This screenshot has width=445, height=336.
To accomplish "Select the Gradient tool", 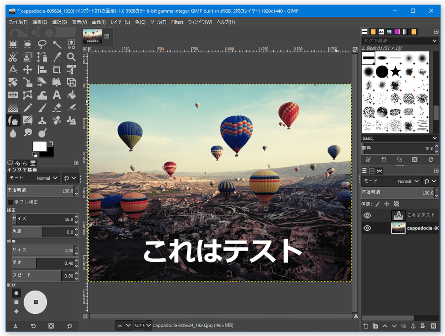I will (13, 108).
